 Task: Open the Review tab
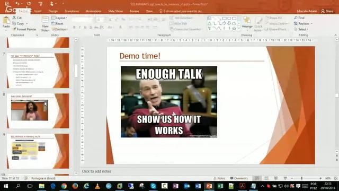134,11
